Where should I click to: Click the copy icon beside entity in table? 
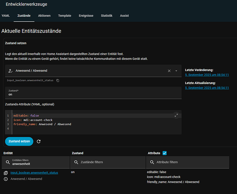coord(5,173)
